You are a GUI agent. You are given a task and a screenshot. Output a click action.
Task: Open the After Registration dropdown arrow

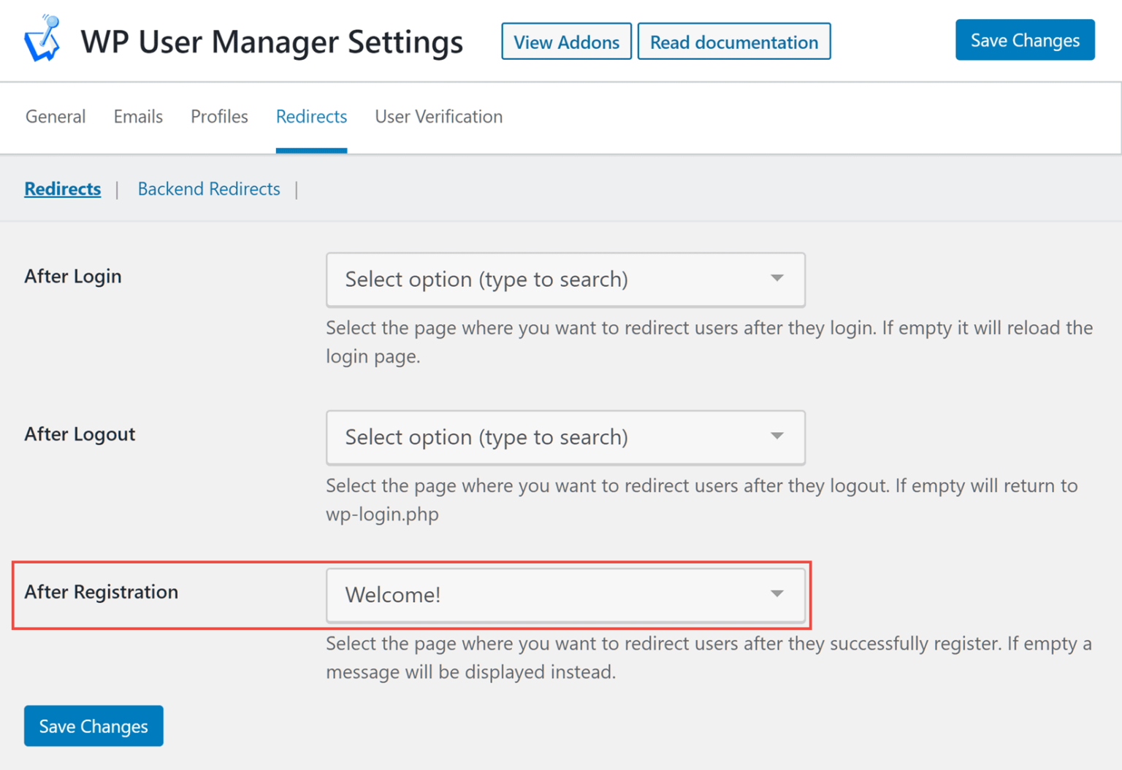(776, 595)
